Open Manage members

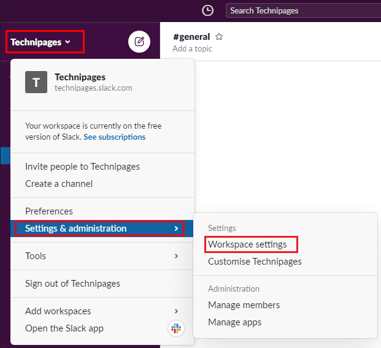[244, 305]
